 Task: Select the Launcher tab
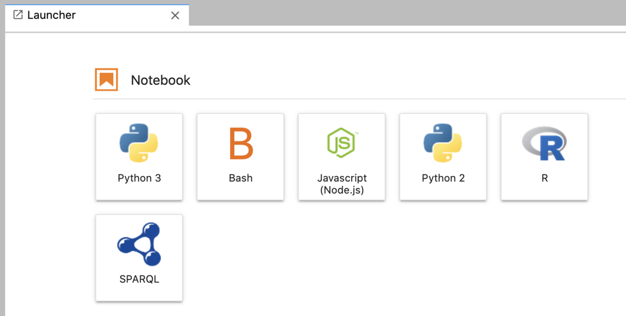click(x=97, y=15)
